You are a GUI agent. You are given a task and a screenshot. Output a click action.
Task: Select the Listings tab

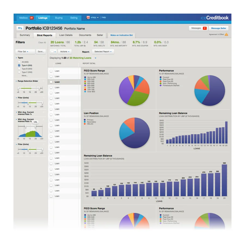[x=43, y=18]
